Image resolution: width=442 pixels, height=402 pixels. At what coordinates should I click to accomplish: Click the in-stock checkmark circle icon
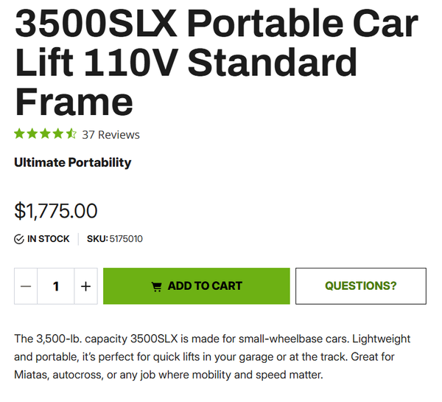point(19,239)
